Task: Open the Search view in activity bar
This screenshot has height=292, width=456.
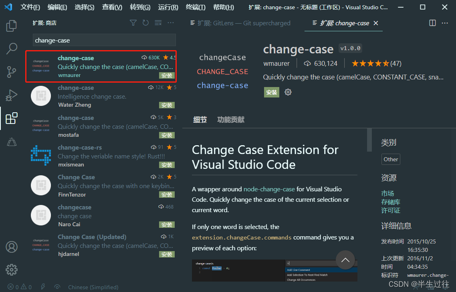Action: (12, 49)
